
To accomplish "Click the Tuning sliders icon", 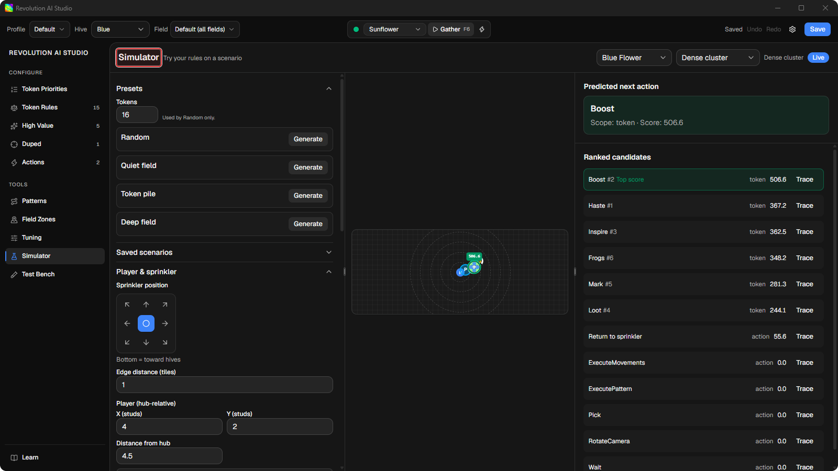I will pyautogui.click(x=14, y=238).
